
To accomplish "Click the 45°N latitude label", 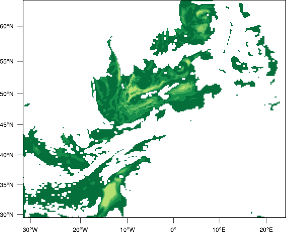I will (6, 125).
